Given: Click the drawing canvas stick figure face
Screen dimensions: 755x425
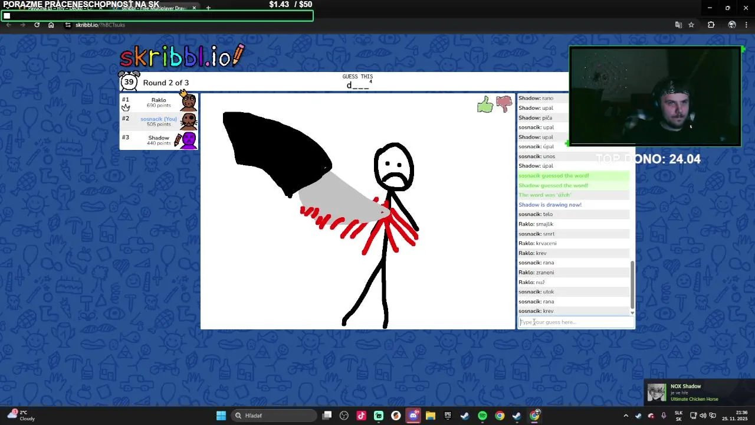Looking at the screenshot, I should (393, 166).
